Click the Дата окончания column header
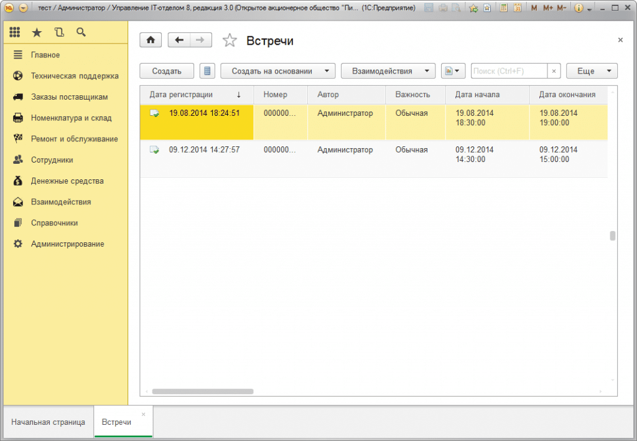Image resolution: width=637 pixels, height=441 pixels. tap(569, 95)
